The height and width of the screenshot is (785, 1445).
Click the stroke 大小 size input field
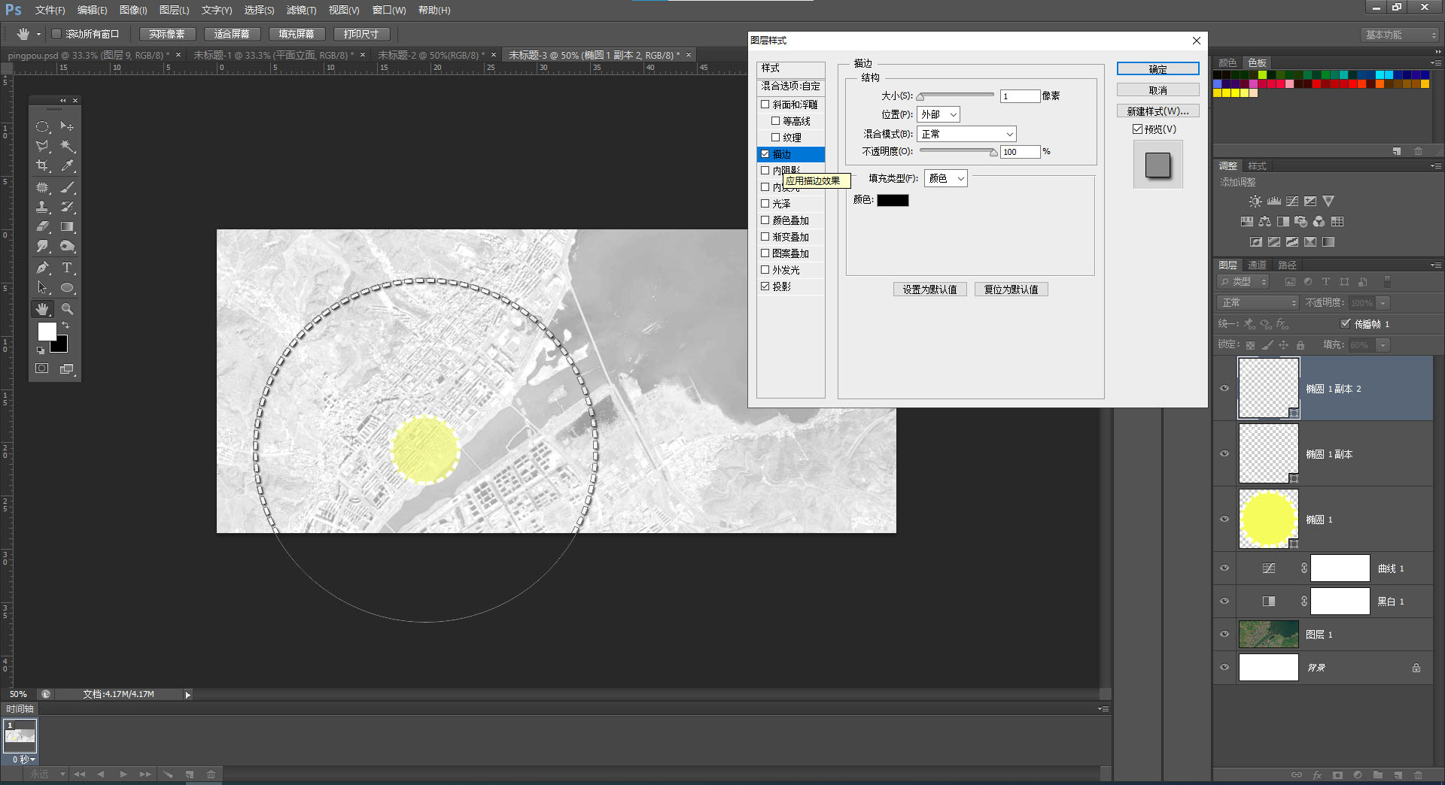[1019, 96]
